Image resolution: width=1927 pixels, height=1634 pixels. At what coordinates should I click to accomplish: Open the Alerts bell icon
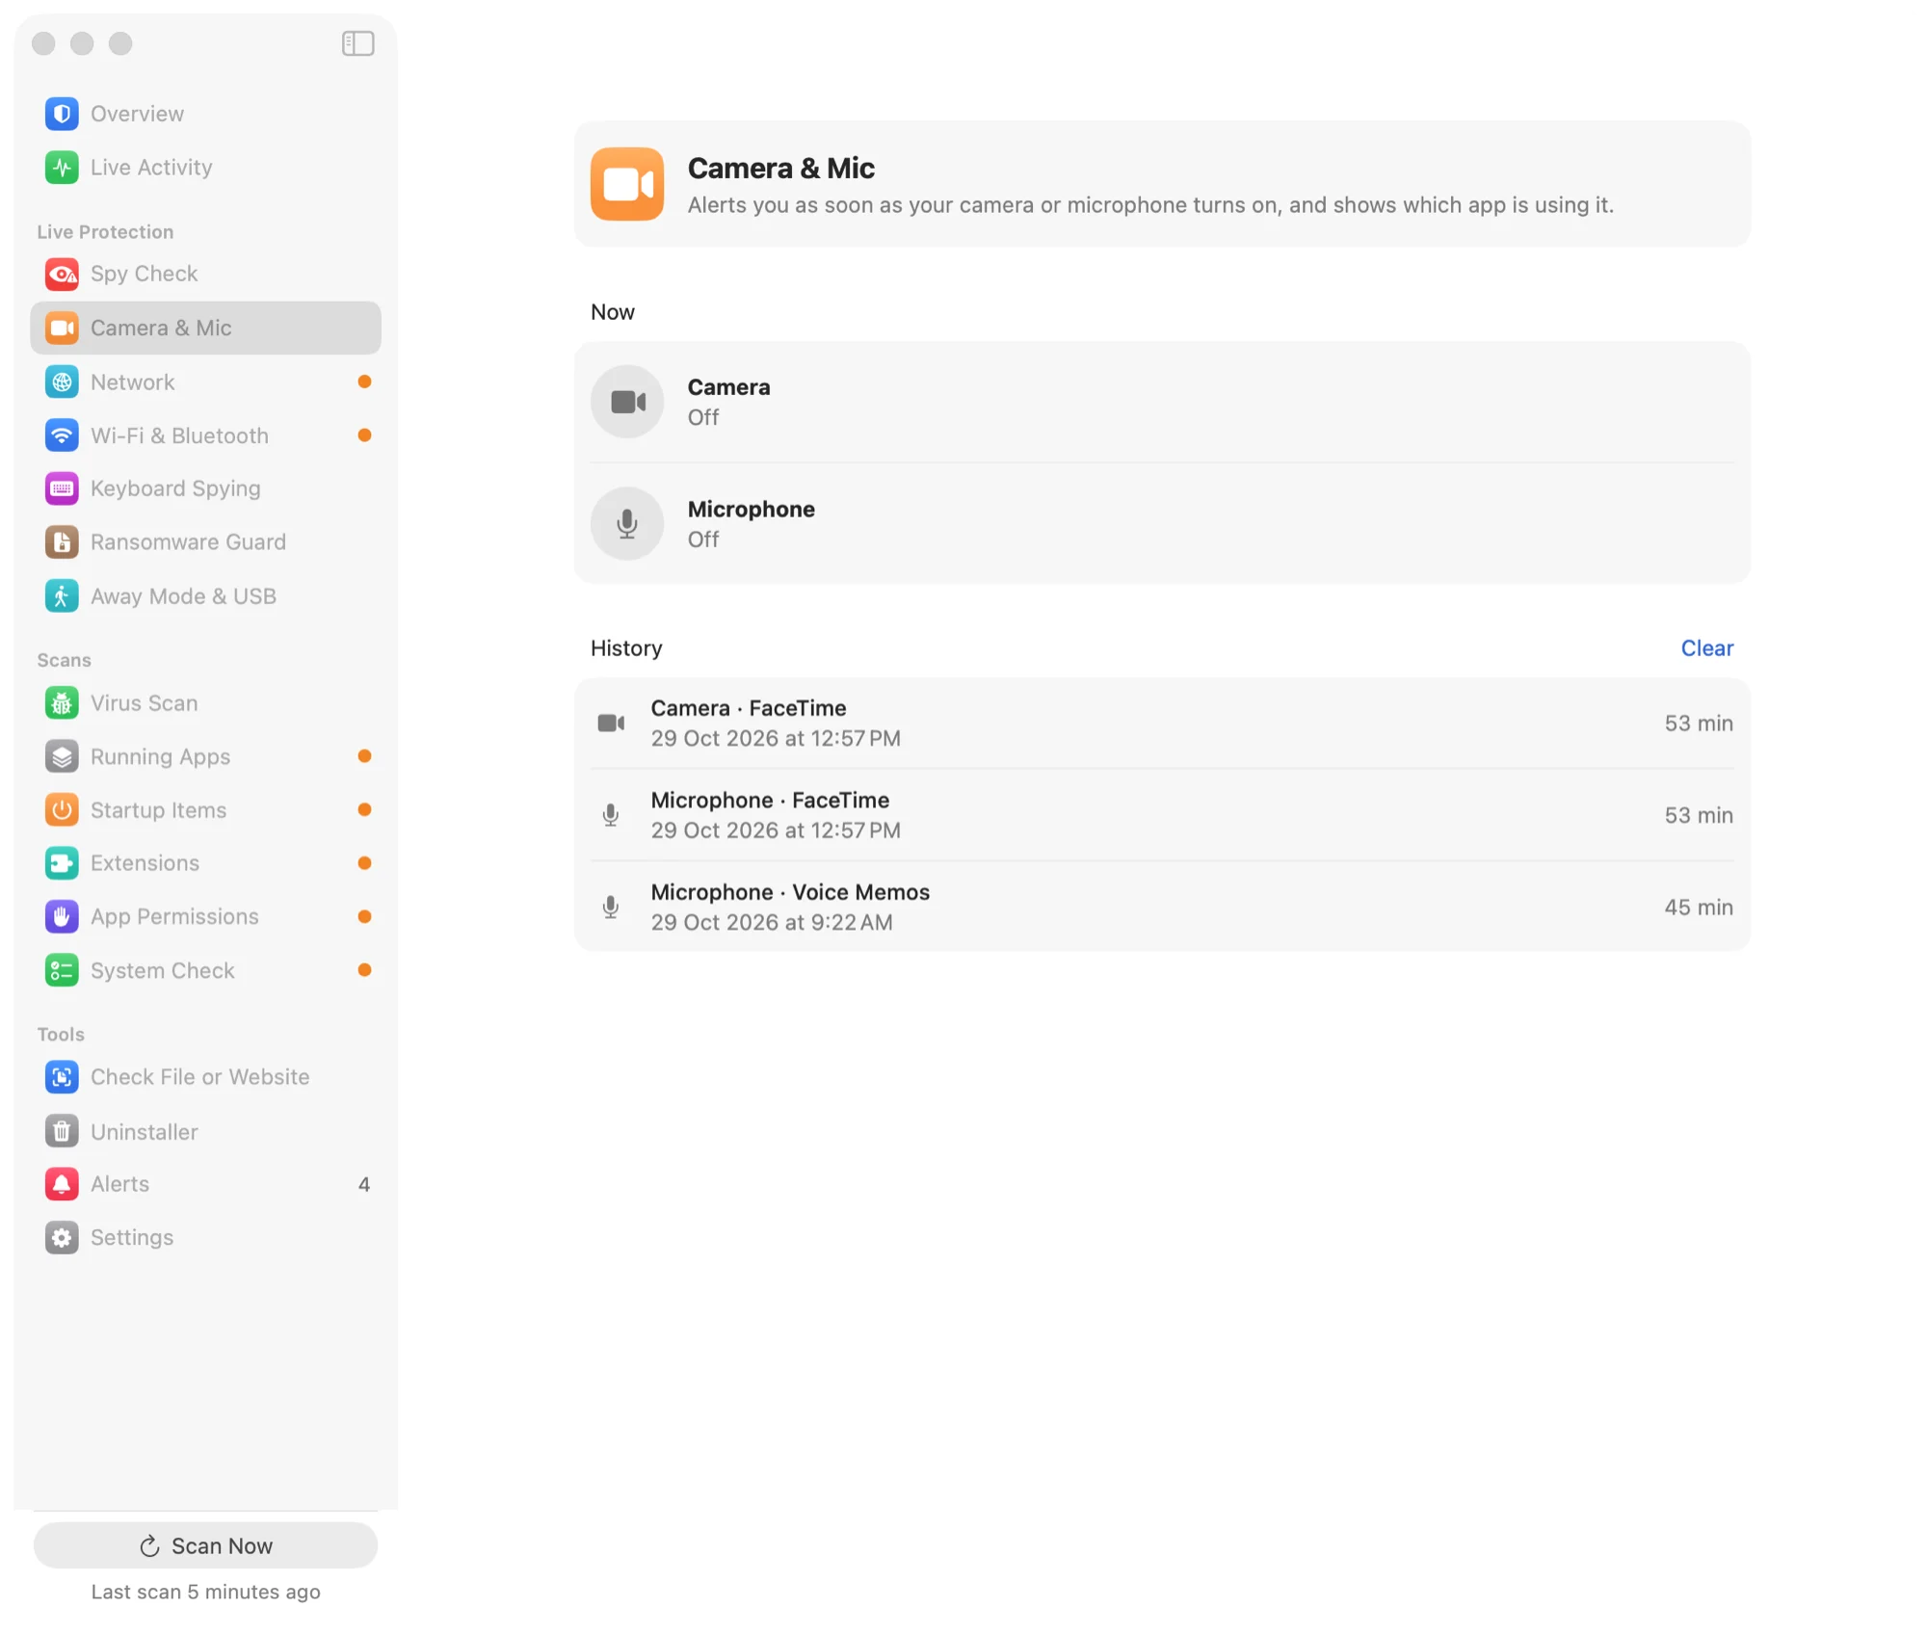[x=62, y=1184]
